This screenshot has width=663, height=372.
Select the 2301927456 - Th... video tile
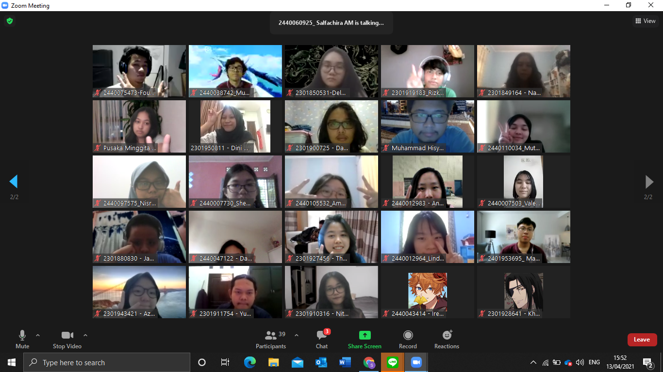point(331,237)
